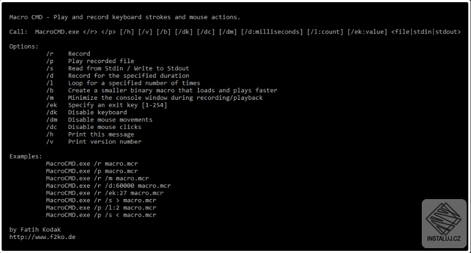Click the /b smaller binary macro option
The image size is (471, 253).
click(x=162, y=90)
